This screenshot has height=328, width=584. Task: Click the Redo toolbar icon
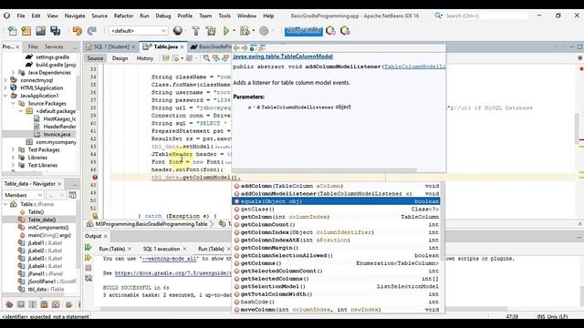pos(91,31)
